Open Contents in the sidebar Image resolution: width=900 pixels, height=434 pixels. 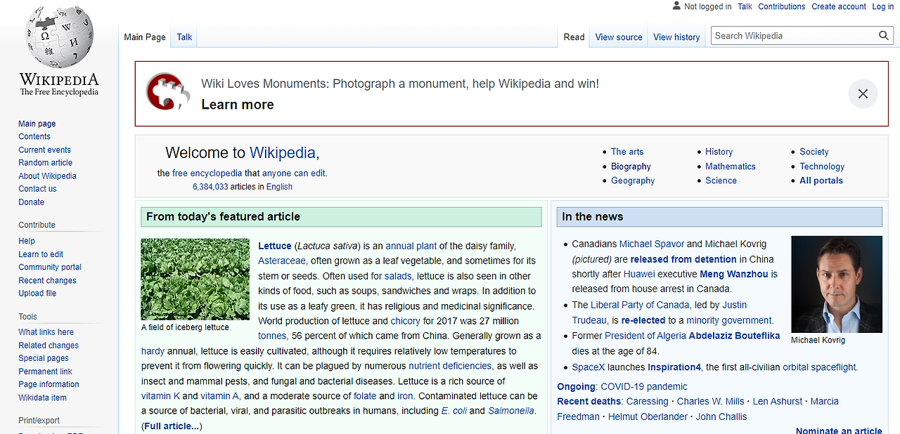click(34, 137)
